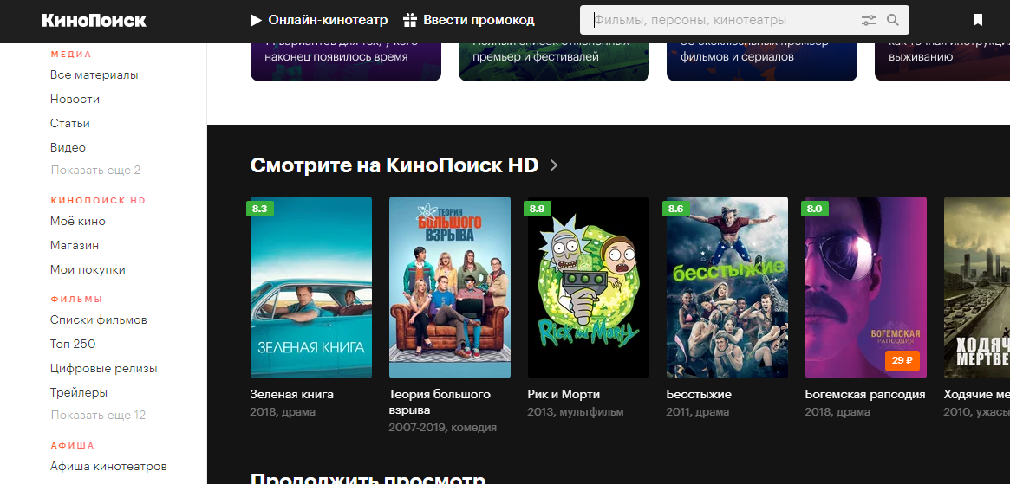Viewport: 1010px width, 484px height.
Task: Open Видео in sidebar
Action: pos(68,148)
